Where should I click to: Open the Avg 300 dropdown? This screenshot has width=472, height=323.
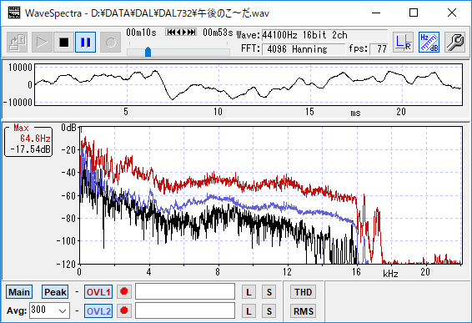tap(50, 310)
